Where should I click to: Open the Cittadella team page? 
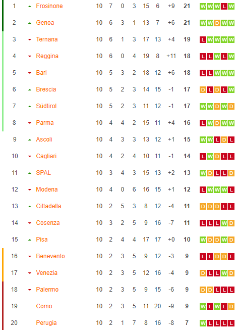[x=48, y=206]
